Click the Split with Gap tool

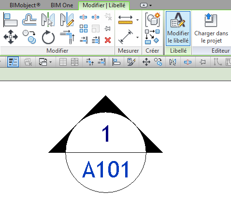(95, 17)
